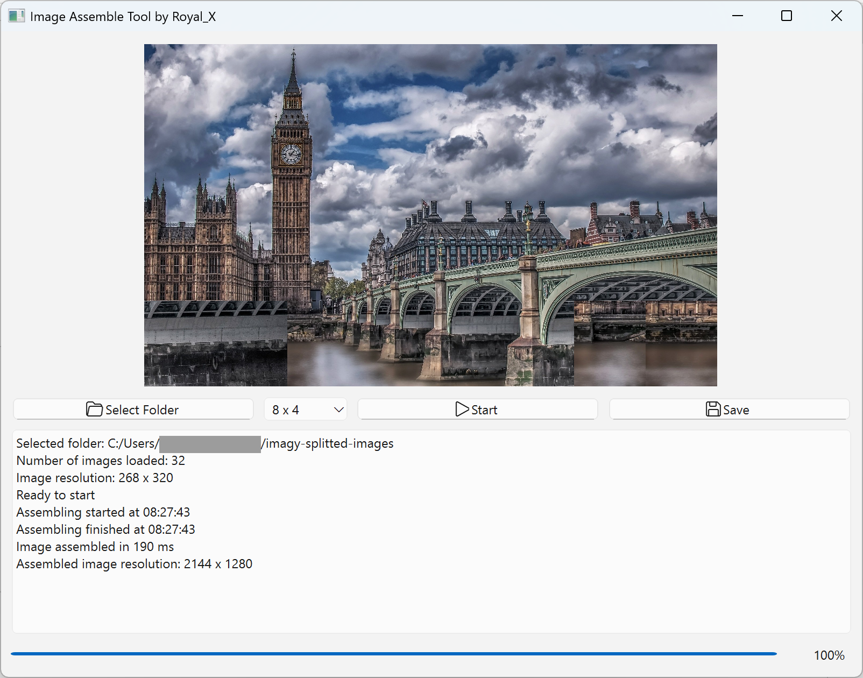Image resolution: width=863 pixels, height=678 pixels.
Task: Click the assembled London bridge image preview
Action: (x=430, y=215)
